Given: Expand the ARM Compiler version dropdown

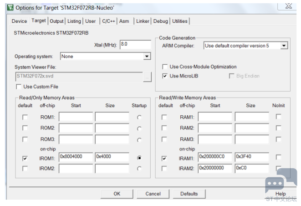Looking at the screenshot, I should pos(284,46).
